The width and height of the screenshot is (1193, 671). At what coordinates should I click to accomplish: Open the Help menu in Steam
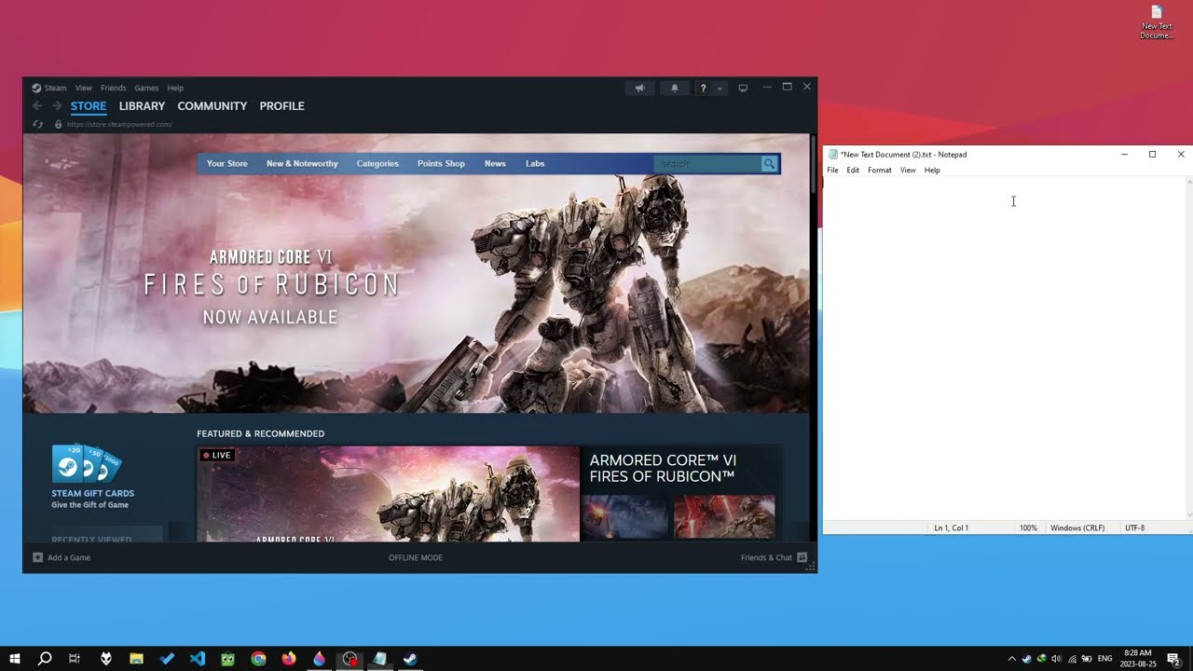click(x=175, y=88)
